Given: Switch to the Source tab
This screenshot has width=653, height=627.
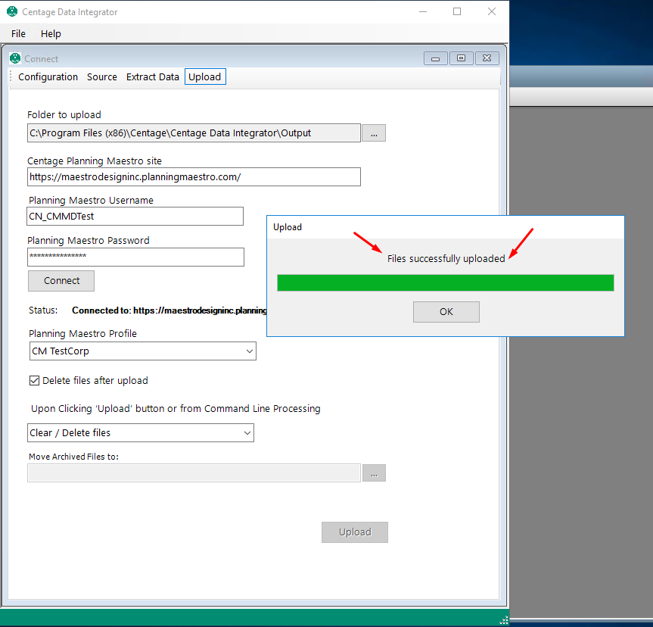Looking at the screenshot, I should pyautogui.click(x=102, y=76).
